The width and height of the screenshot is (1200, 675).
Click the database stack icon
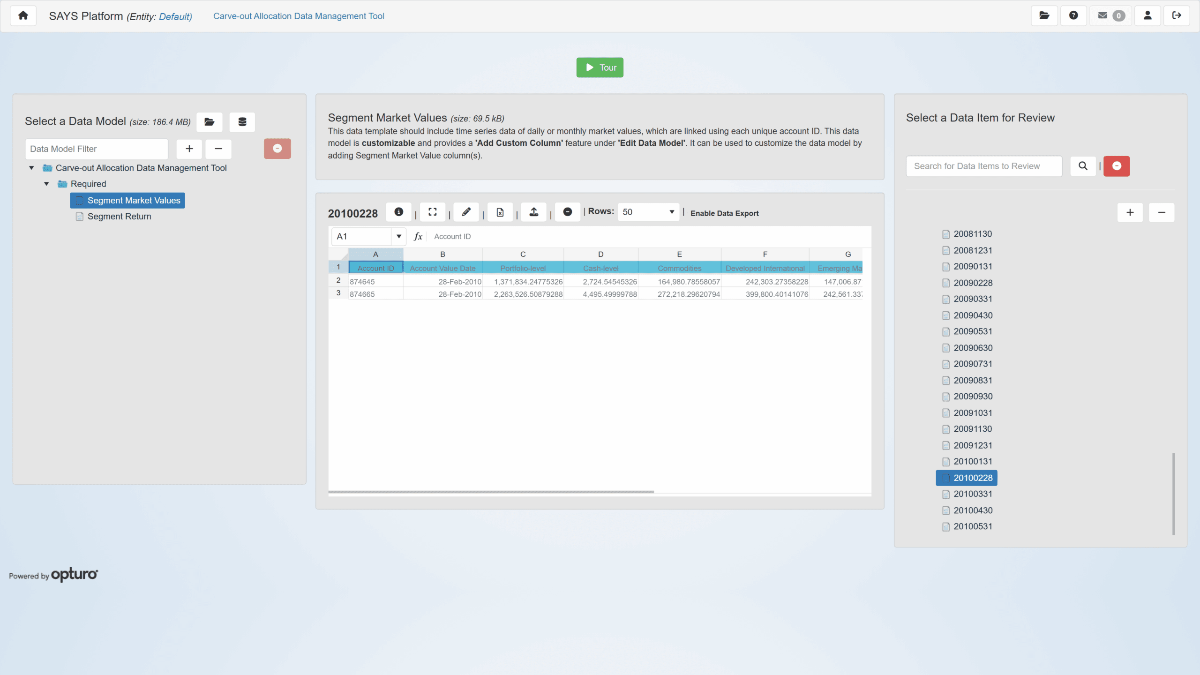tap(242, 122)
